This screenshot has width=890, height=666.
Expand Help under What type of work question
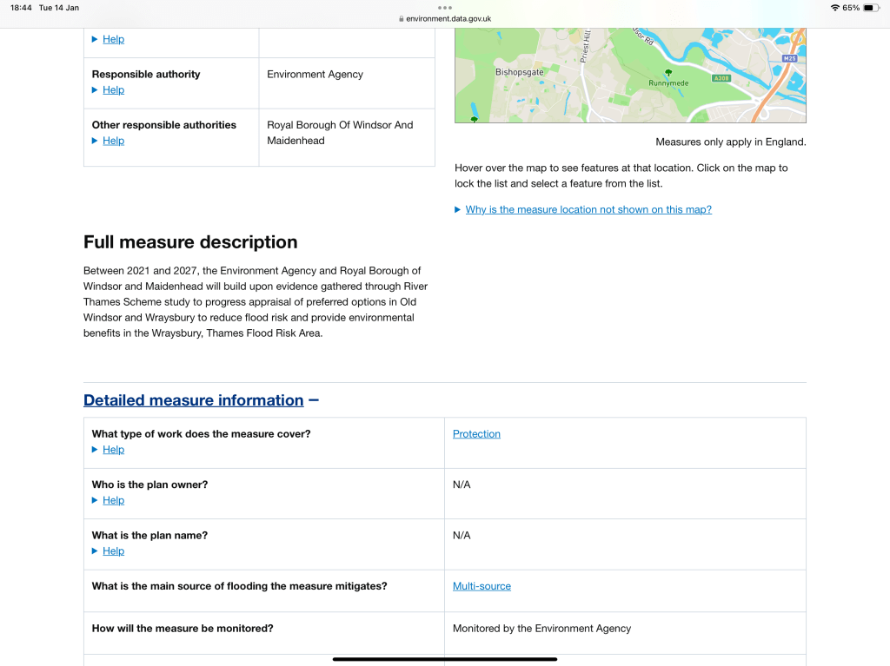pos(113,450)
